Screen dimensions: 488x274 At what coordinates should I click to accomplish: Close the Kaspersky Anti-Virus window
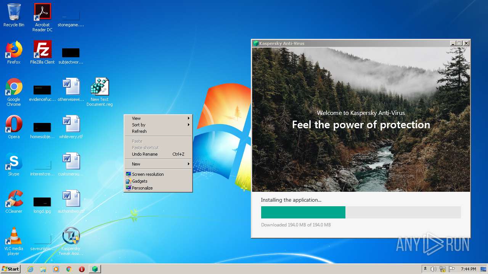tap(466, 43)
